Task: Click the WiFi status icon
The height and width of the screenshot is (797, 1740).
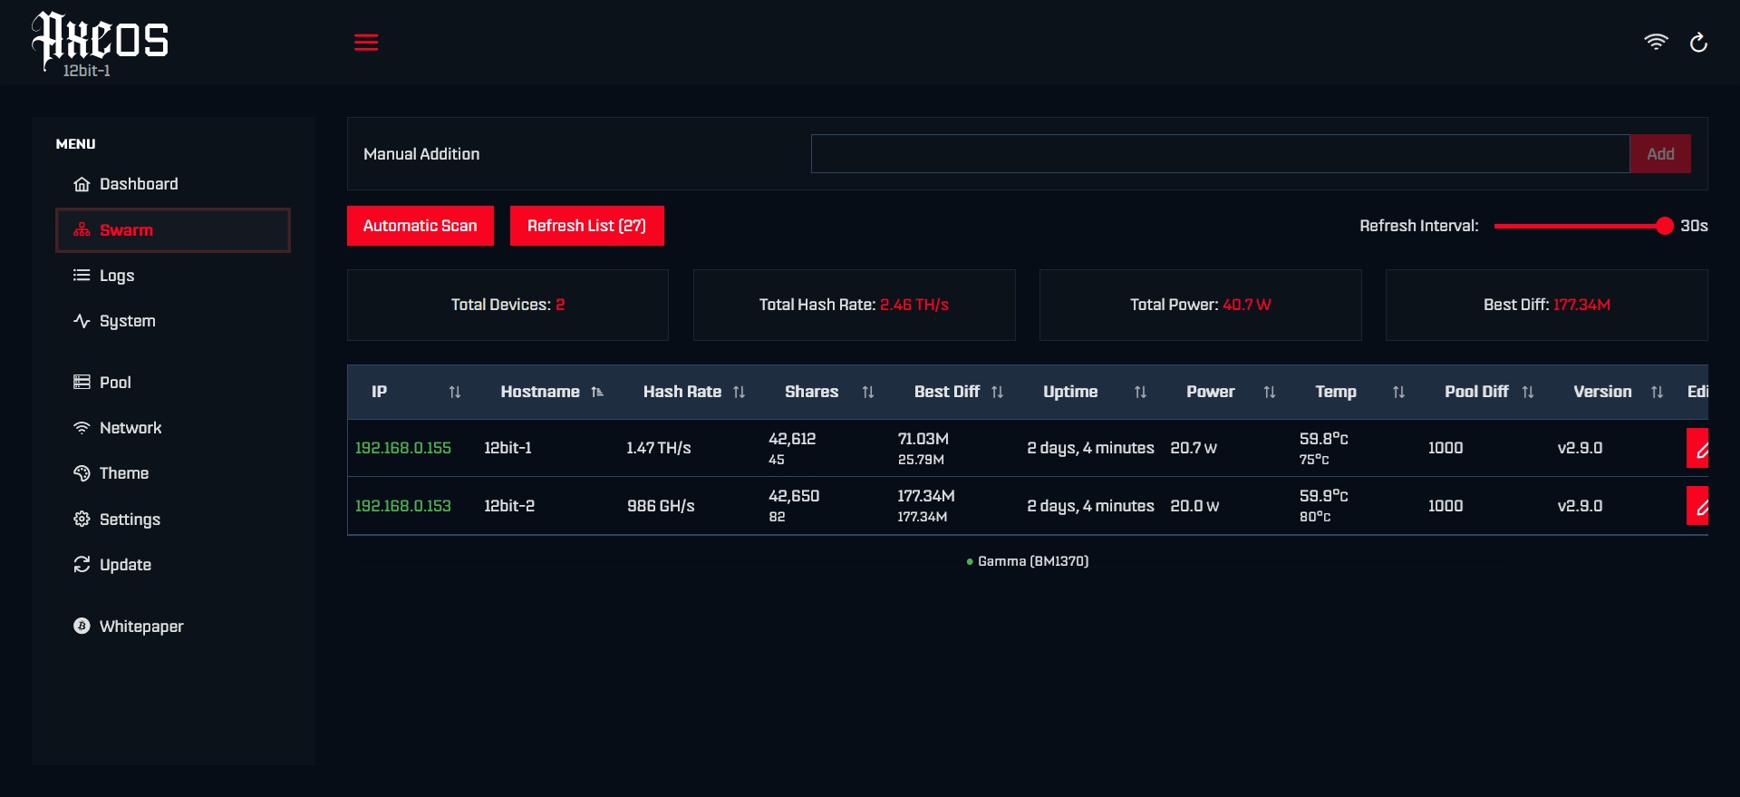Action: tap(1656, 42)
